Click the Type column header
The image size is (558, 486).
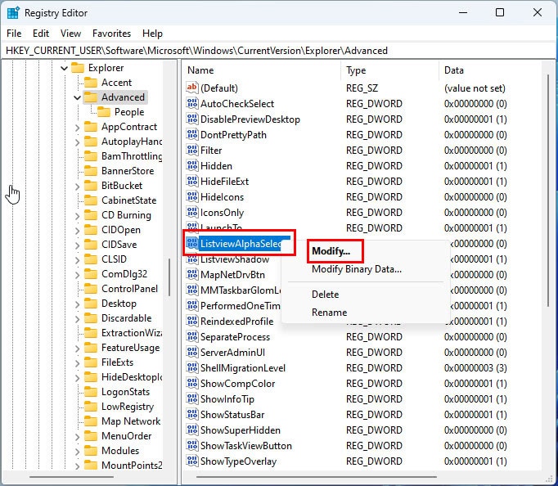[x=390, y=70]
